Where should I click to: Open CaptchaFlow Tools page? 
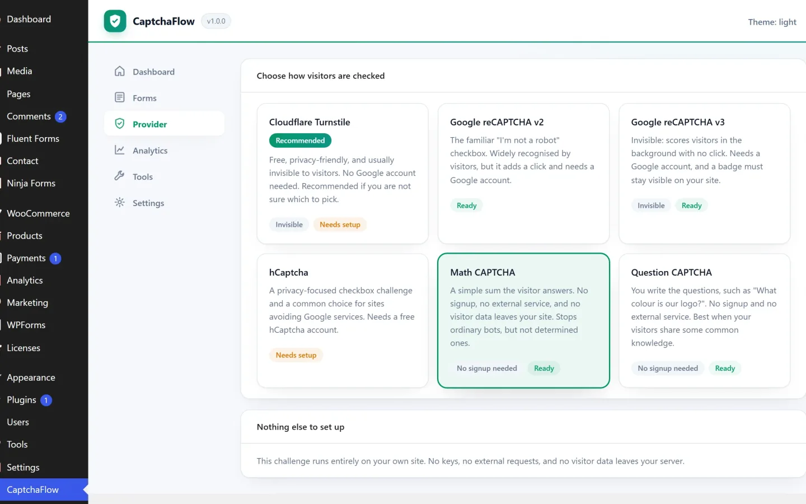tap(164, 177)
